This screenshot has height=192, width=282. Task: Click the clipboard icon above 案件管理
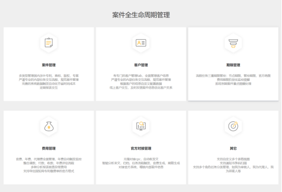pos(48,43)
